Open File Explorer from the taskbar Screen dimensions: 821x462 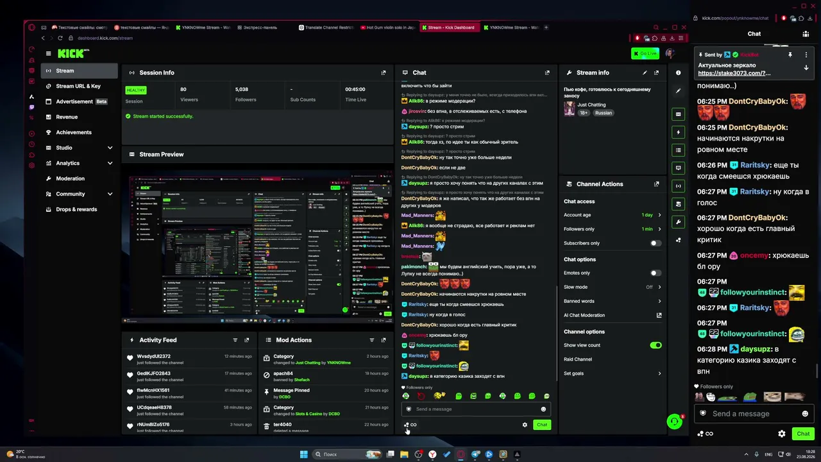(x=404, y=454)
